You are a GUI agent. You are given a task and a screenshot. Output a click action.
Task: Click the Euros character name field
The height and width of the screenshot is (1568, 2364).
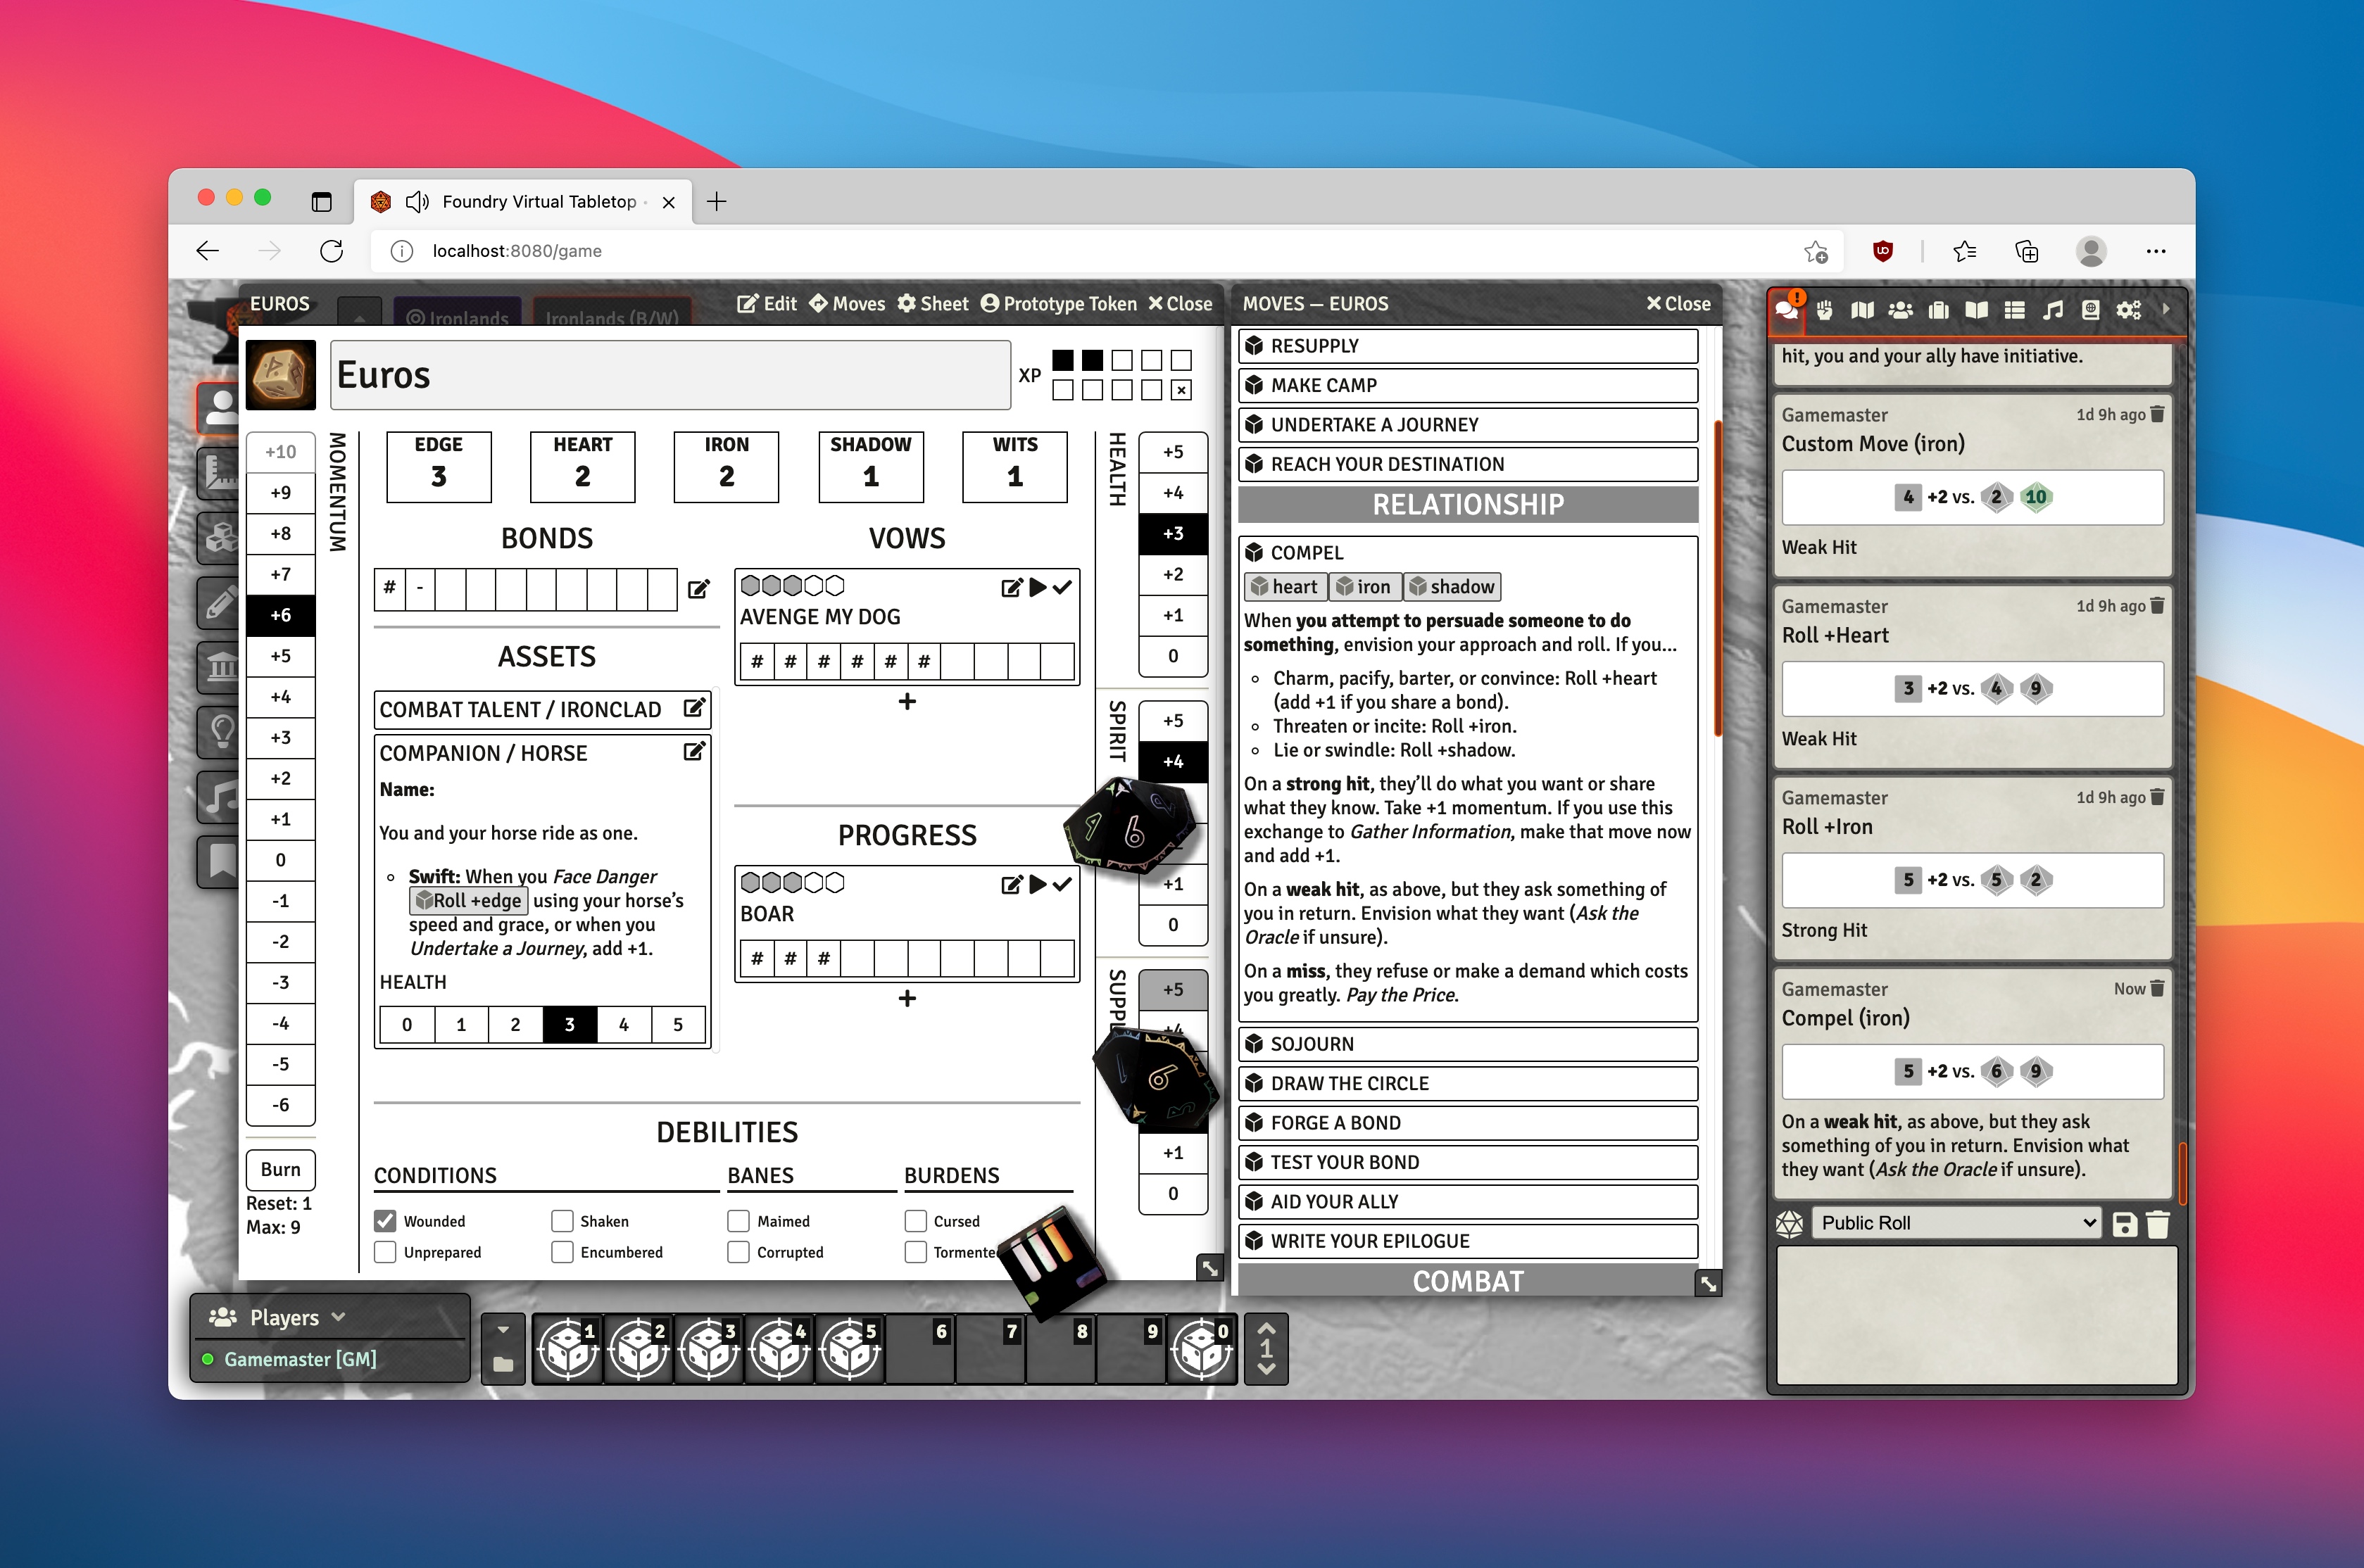(x=670, y=375)
